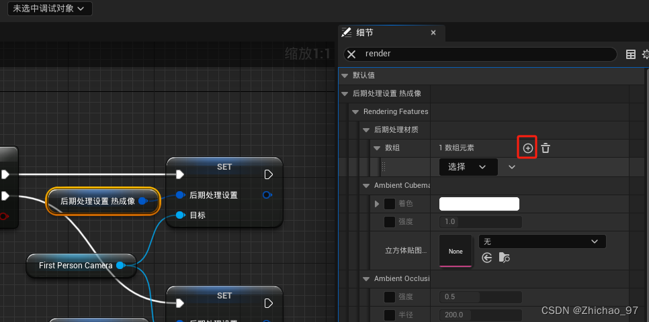Click the 后期处理设置 热成像 node output pin

[143, 201]
